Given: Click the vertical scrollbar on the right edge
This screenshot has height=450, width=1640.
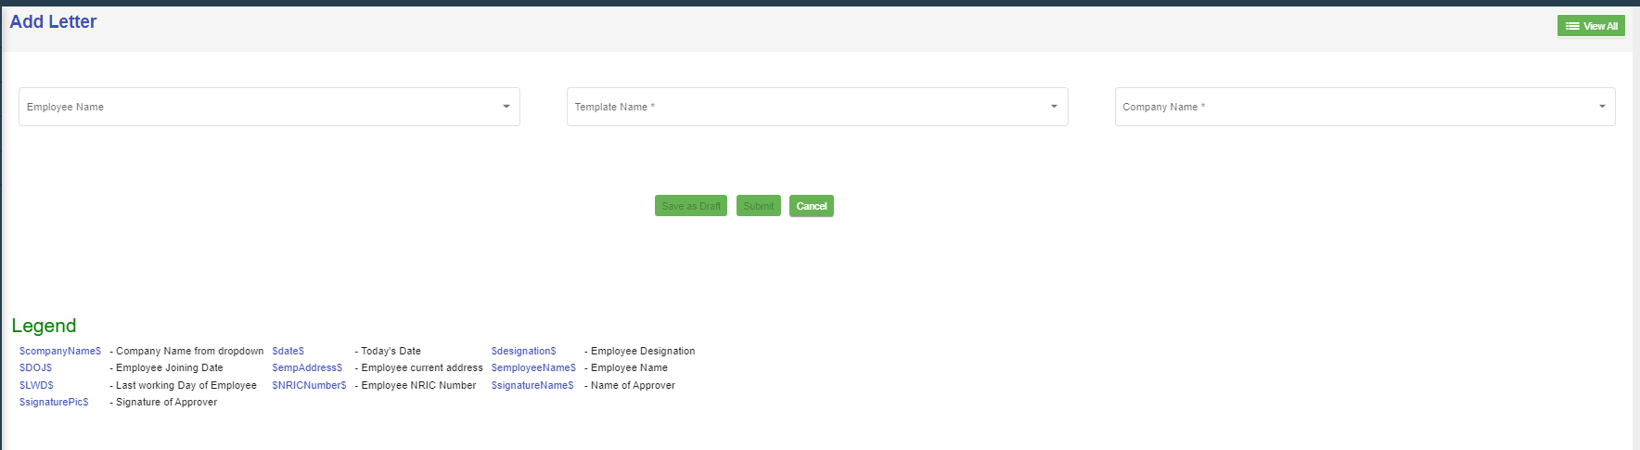Looking at the screenshot, I should click(x=1635, y=232).
